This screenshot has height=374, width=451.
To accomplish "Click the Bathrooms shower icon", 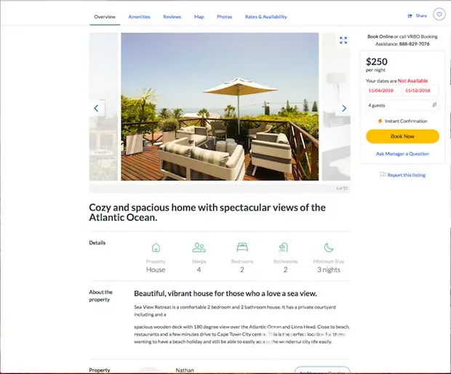I will point(285,247).
